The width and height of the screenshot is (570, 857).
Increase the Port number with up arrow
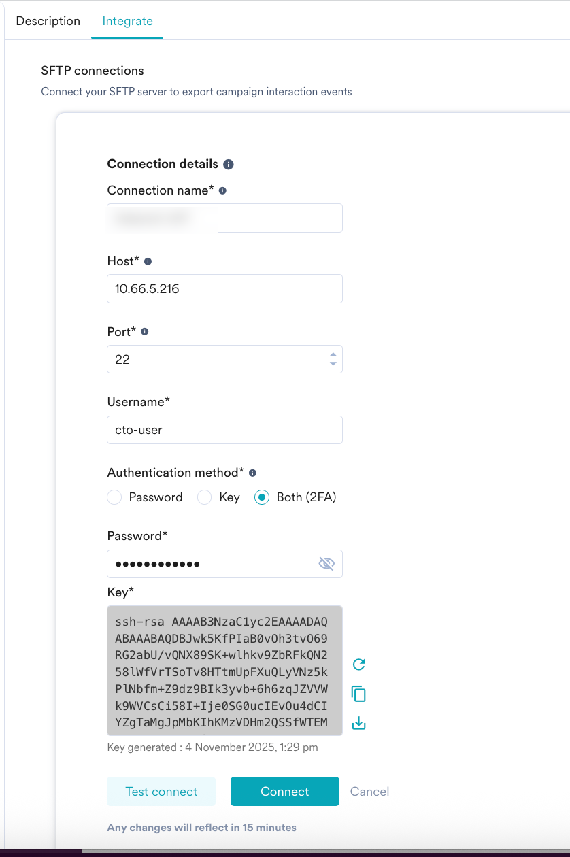[x=333, y=355]
